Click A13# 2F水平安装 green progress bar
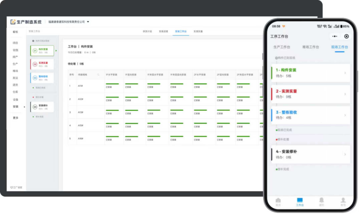 (200, 110)
